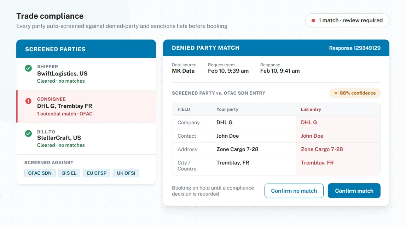Click the FIELD column header
This screenshot has width=406, height=227.
point(184,109)
